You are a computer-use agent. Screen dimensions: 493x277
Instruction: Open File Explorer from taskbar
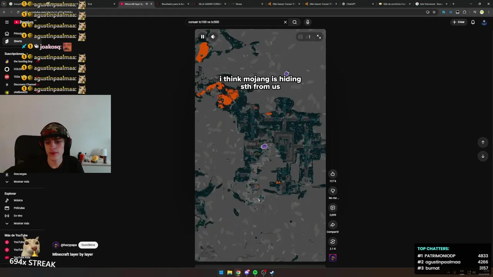tap(230, 272)
